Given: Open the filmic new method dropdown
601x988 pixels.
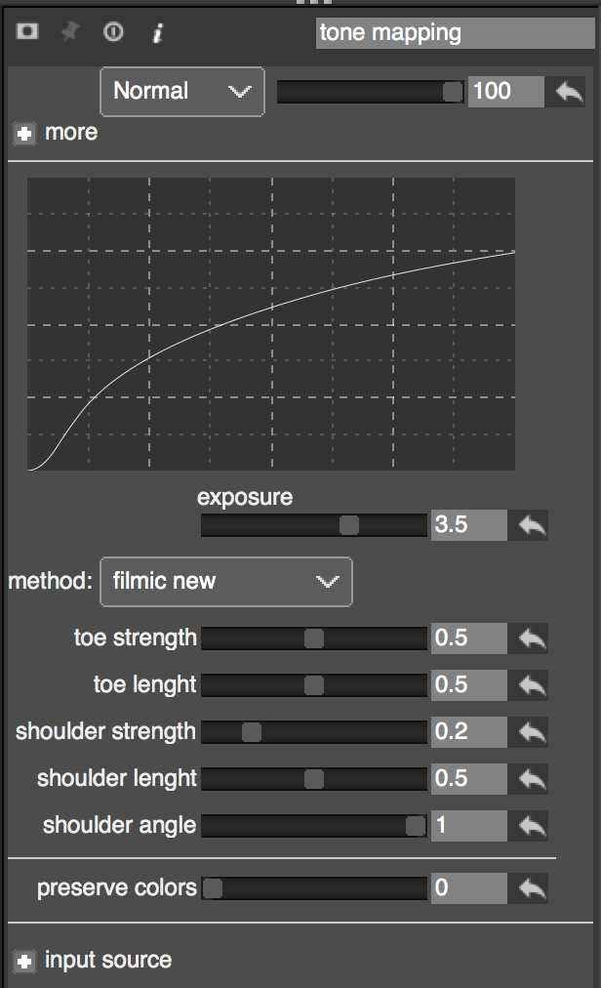Looking at the screenshot, I should coord(225,582).
